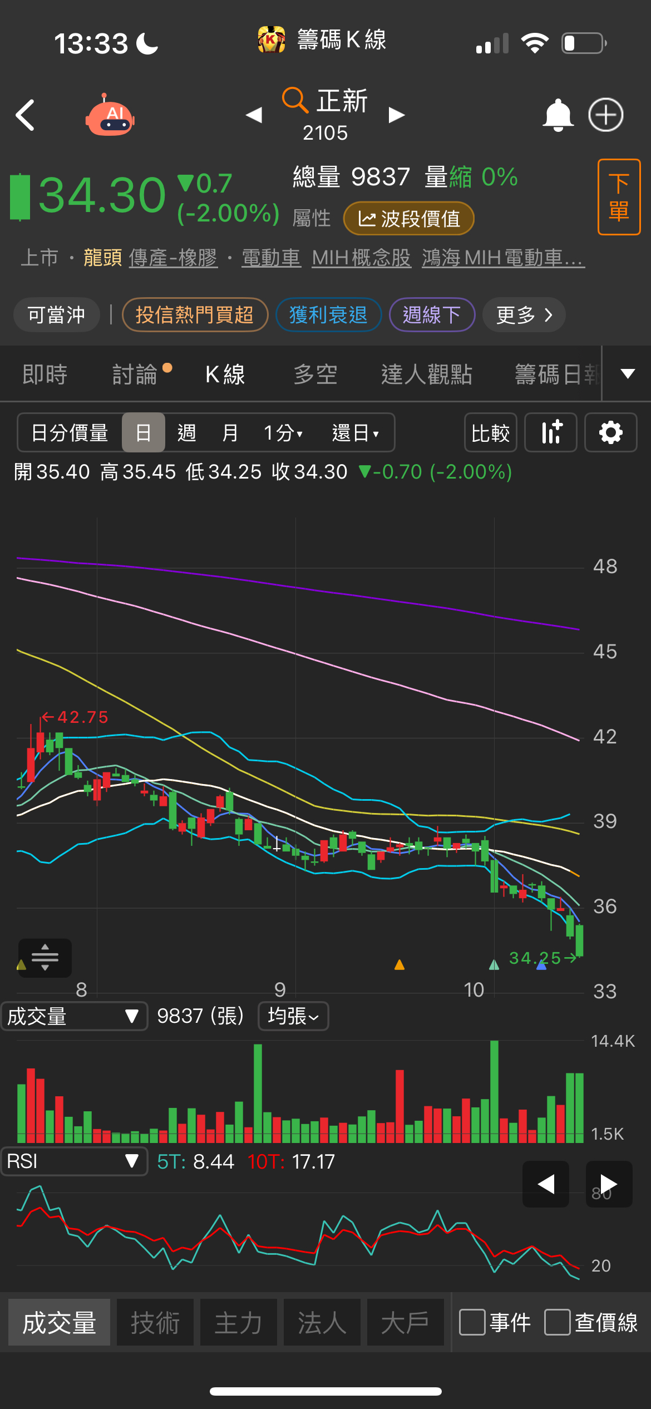Tap the back arrow icon
This screenshot has width=651, height=1409.
[26, 115]
